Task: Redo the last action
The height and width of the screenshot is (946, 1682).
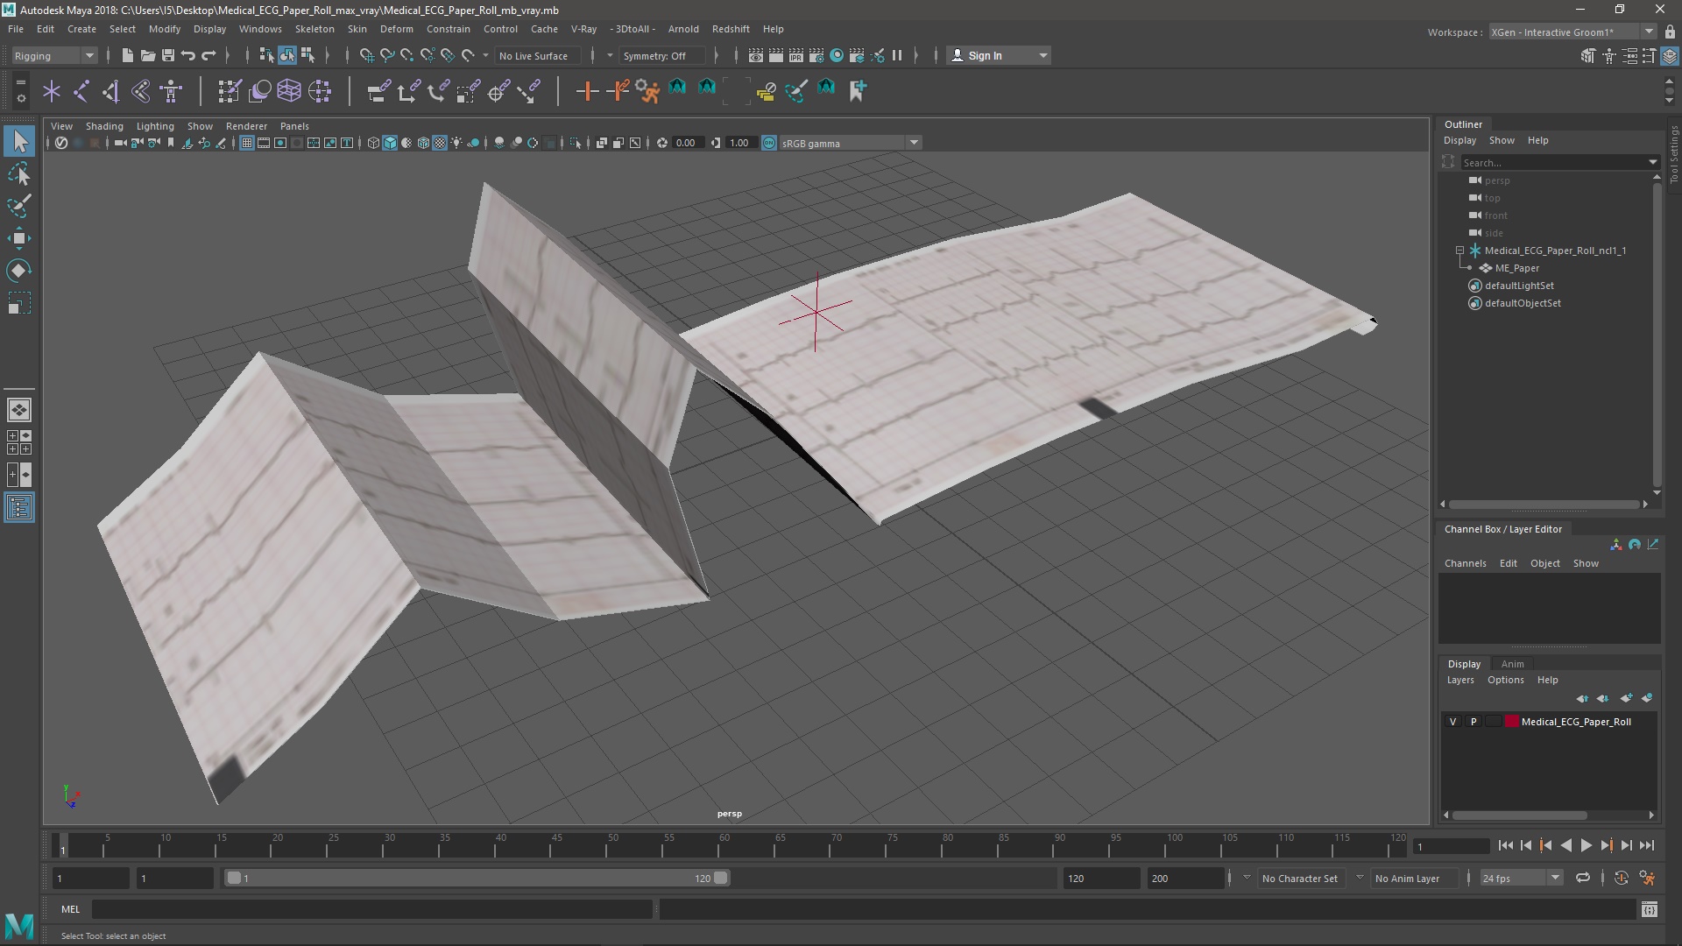Action: pos(208,55)
